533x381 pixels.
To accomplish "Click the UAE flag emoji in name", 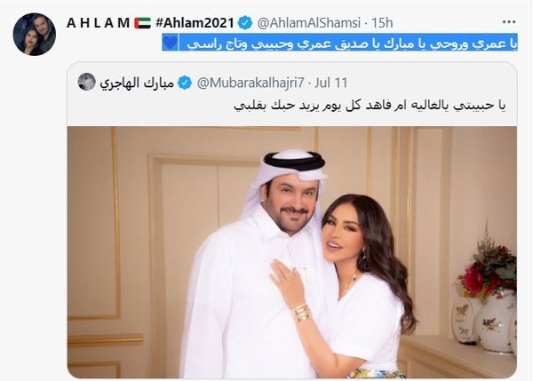I will 142,23.
